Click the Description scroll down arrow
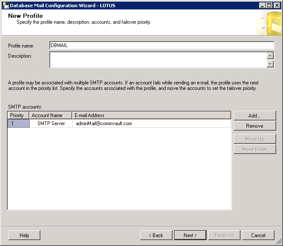Viewport: 283px width, 246px height. [x=270, y=64]
